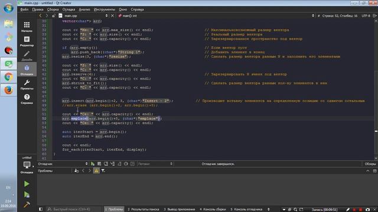The image size is (378, 212).
Task: Maximize the Проблемы output pane
Action: tap(374, 171)
